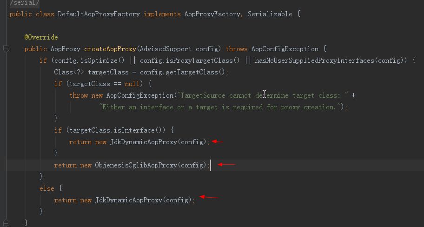Click the AopProxyFactory interface name
The width and height of the screenshot is (424, 227).
click(x=212, y=14)
